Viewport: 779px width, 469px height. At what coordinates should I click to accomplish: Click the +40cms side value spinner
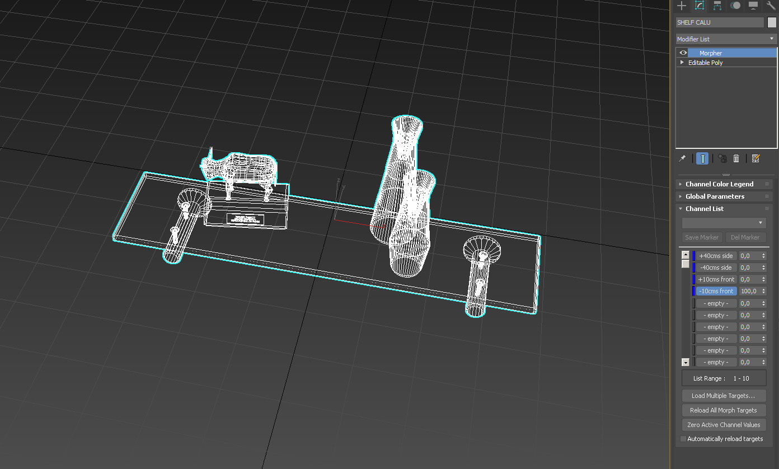point(763,256)
